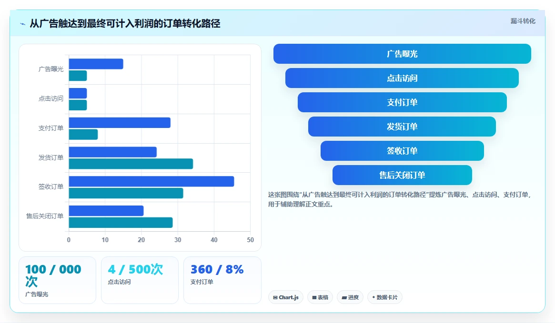Click the x-axis value 0

pos(69,240)
